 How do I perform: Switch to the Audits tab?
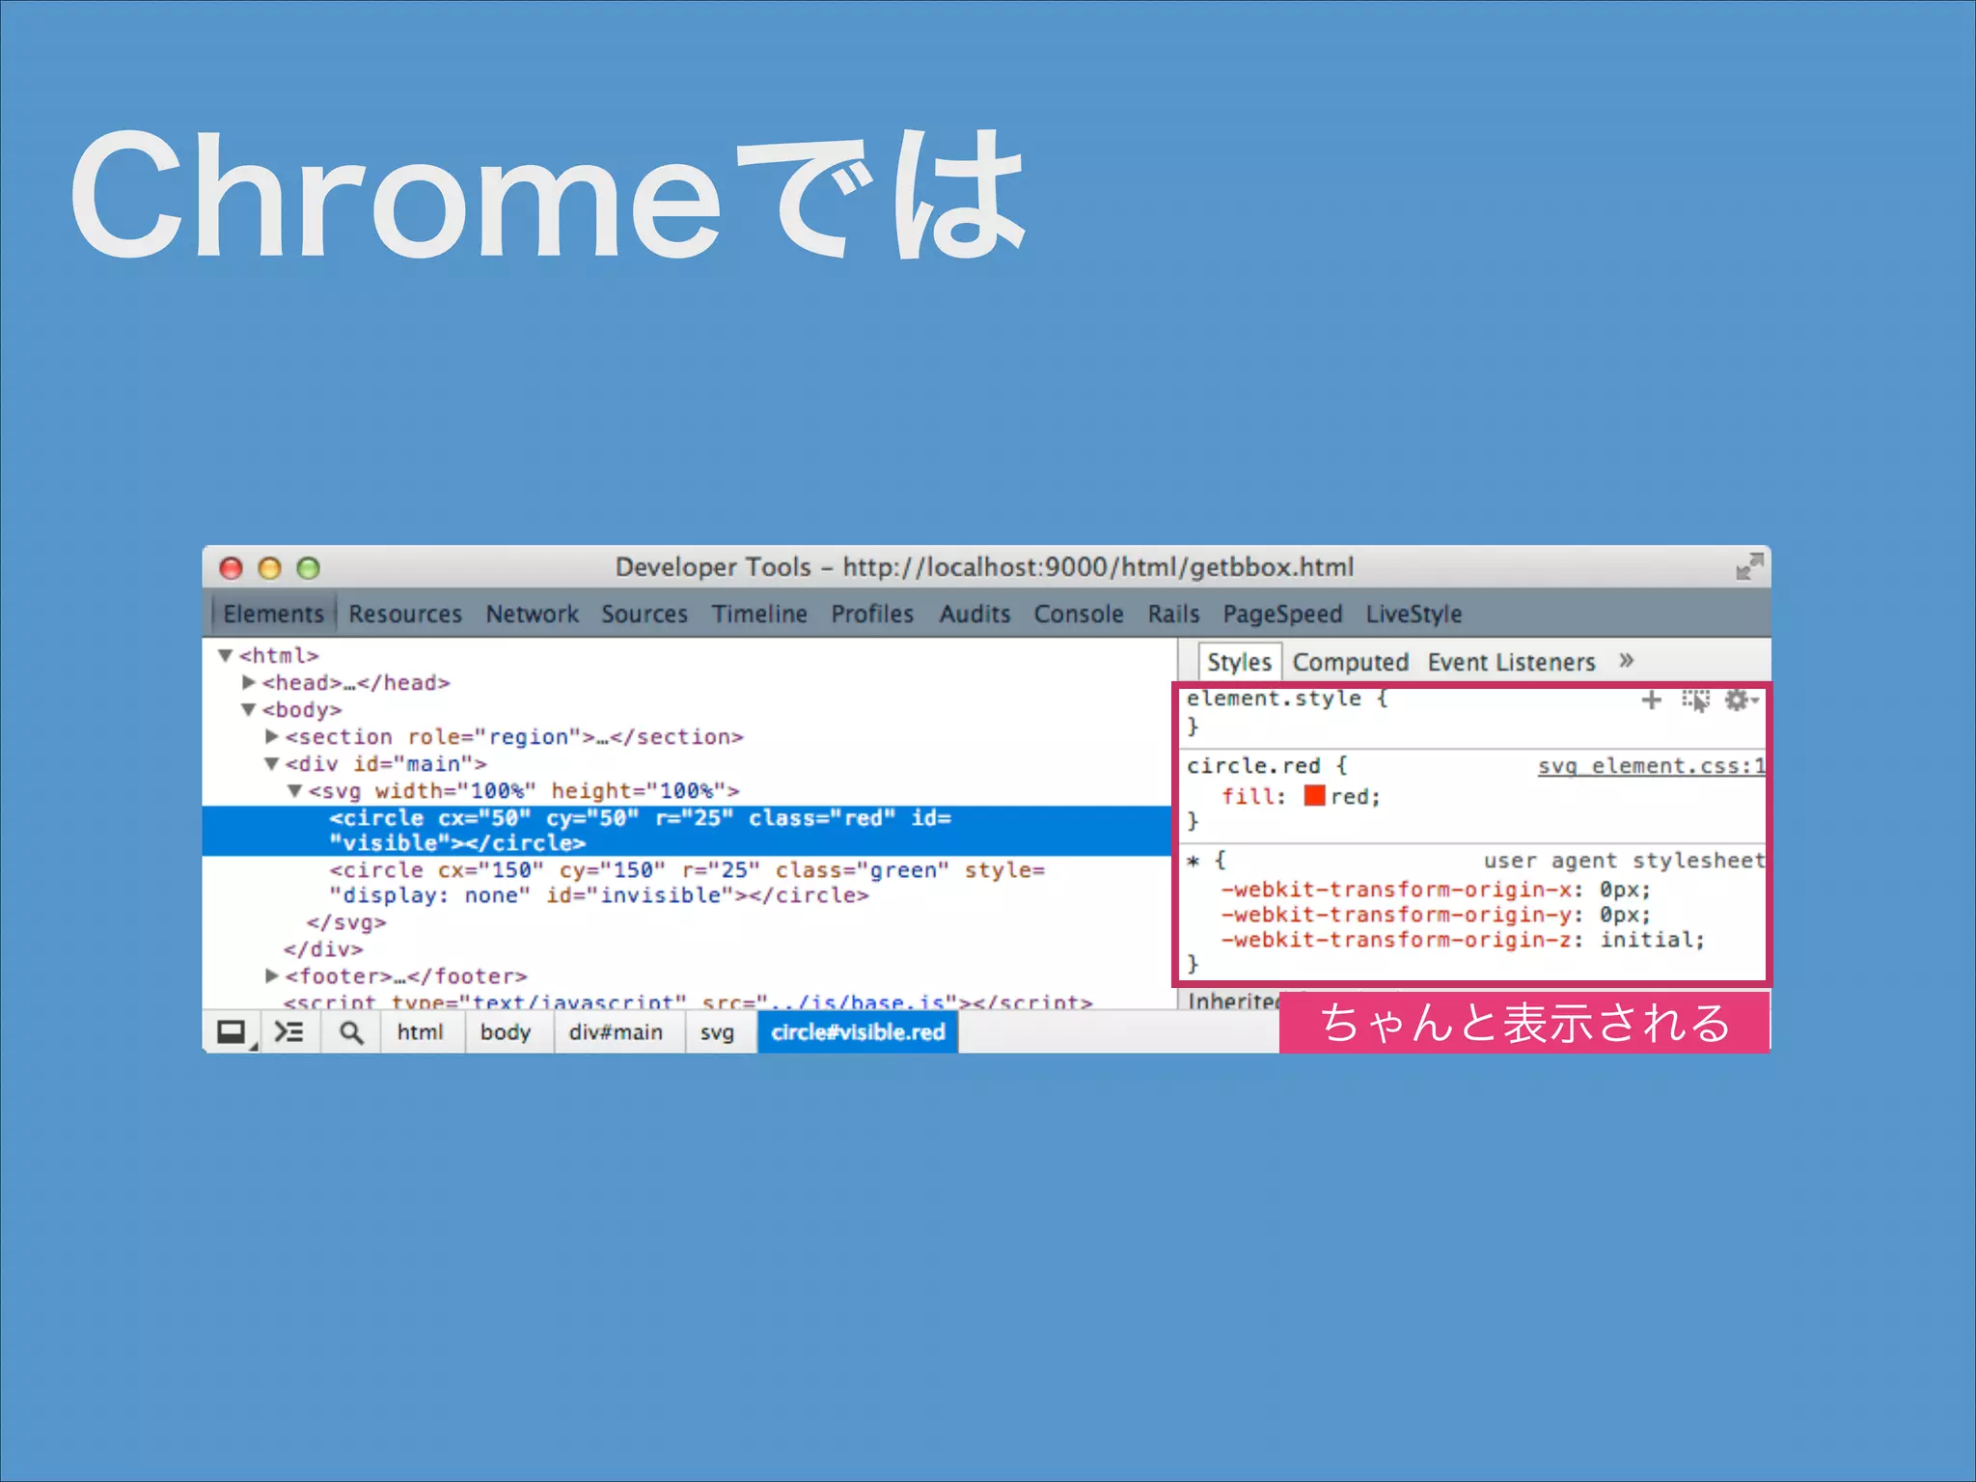[974, 614]
